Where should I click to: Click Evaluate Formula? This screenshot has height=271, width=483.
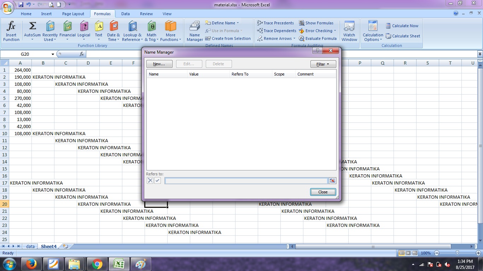click(x=318, y=38)
